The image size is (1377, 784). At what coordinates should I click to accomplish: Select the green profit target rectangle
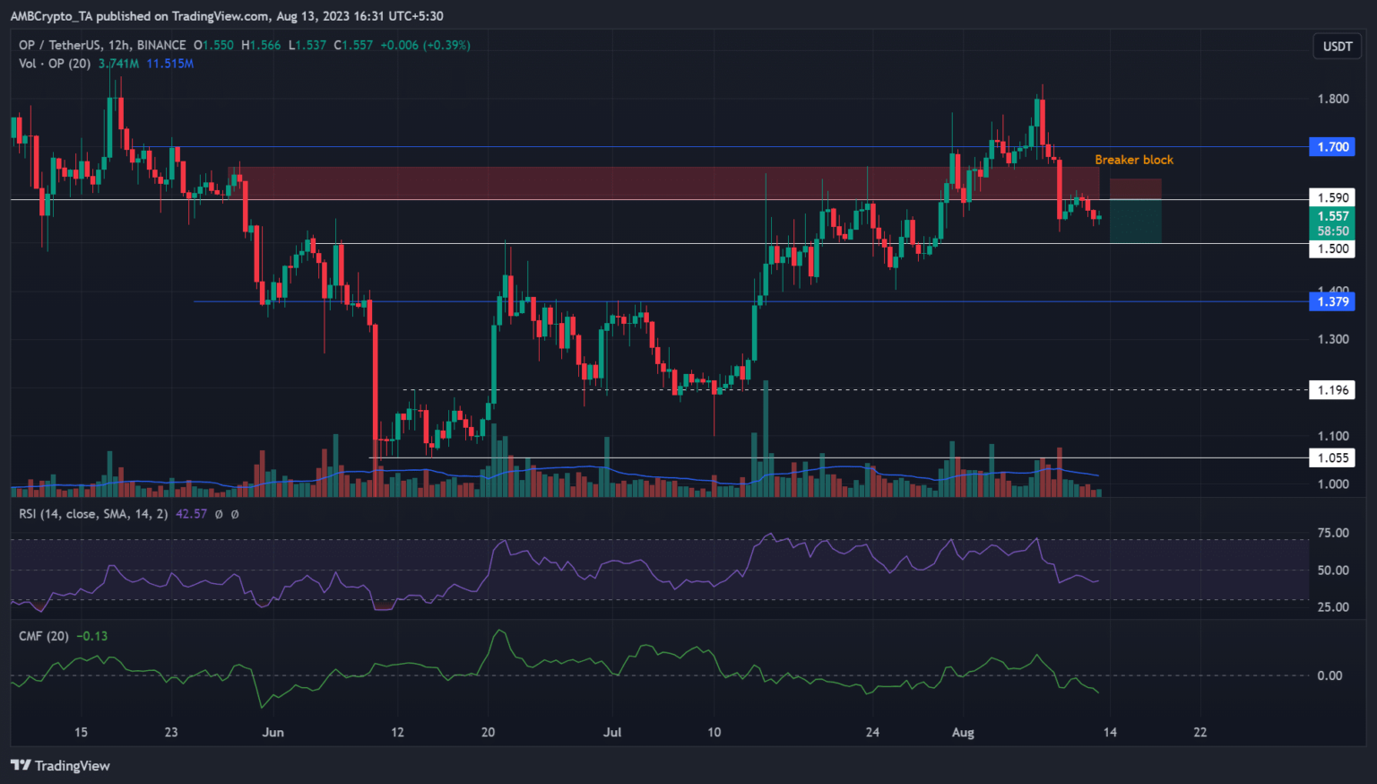coord(1135,222)
